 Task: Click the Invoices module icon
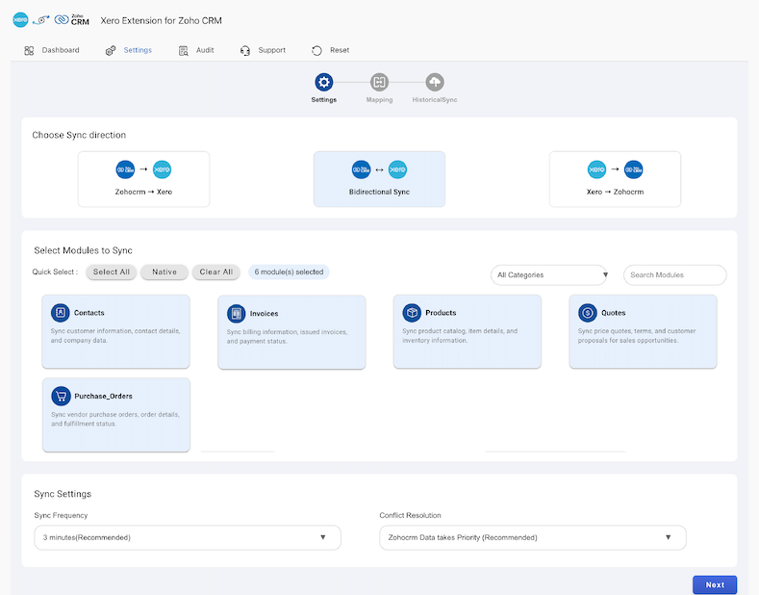coord(237,314)
